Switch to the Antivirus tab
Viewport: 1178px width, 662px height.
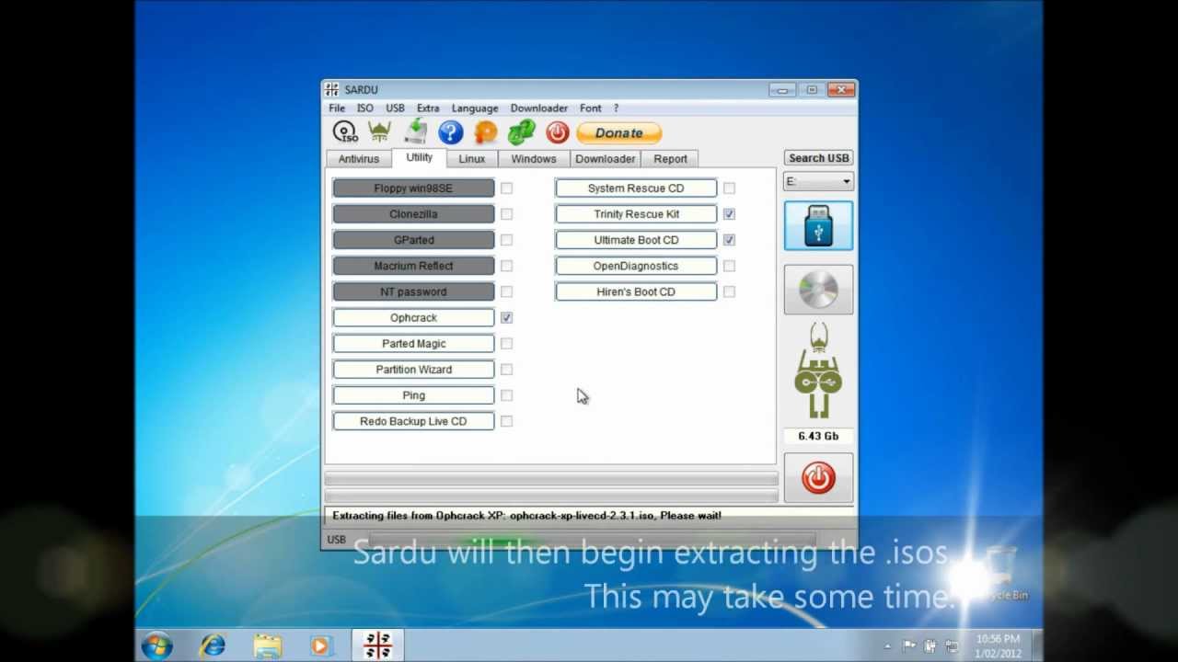[x=359, y=159]
